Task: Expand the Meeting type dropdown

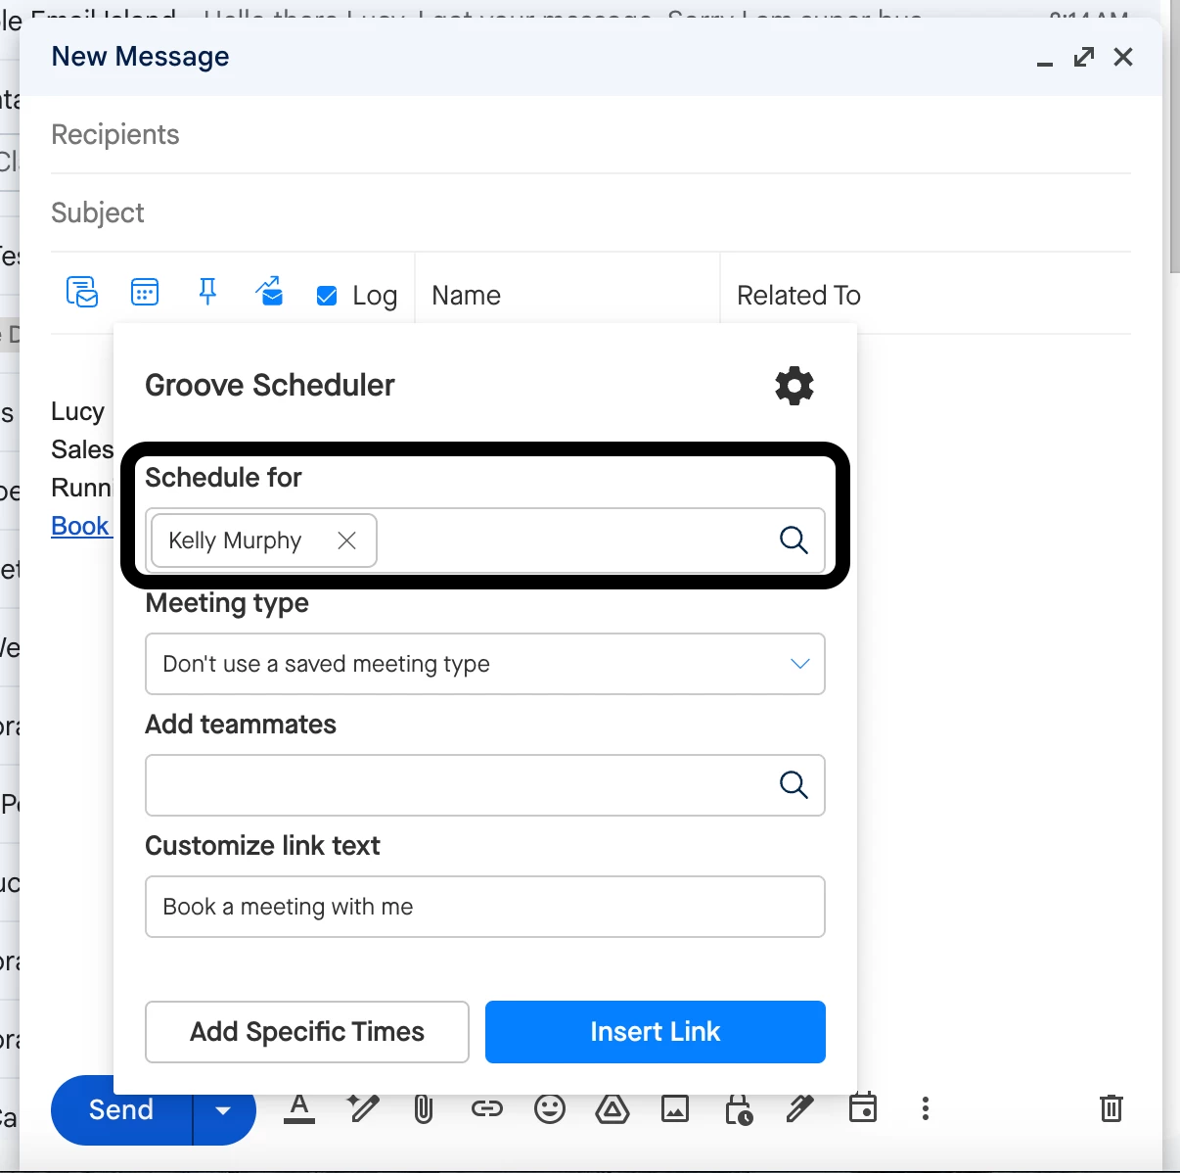Action: [485, 664]
